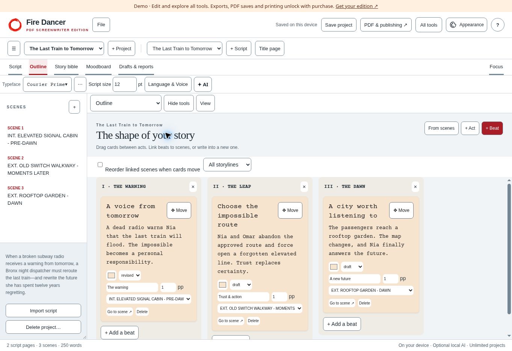Click 'The warning' storyline field

(132, 287)
